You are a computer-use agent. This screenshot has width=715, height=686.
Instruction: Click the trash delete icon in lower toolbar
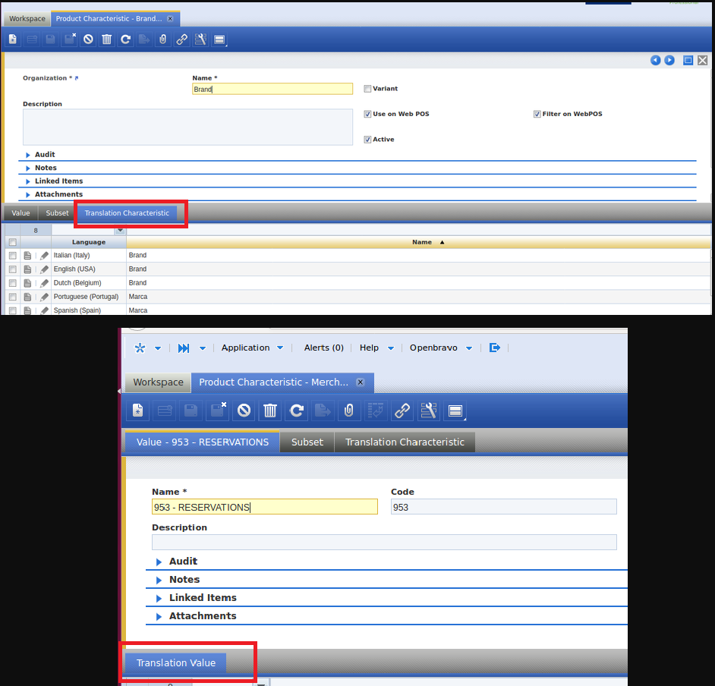click(x=270, y=411)
